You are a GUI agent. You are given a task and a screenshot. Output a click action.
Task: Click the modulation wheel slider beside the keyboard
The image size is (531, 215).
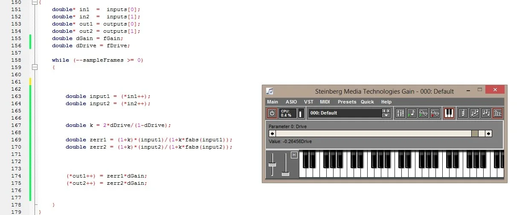pos(285,164)
